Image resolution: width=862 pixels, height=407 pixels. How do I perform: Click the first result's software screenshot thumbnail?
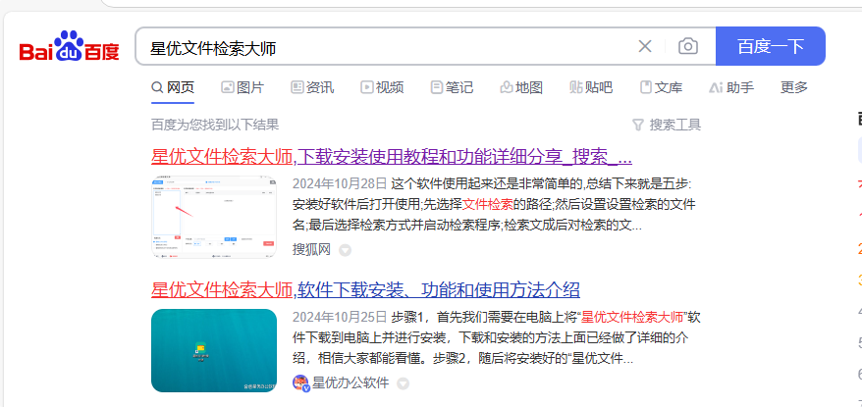[x=214, y=217]
